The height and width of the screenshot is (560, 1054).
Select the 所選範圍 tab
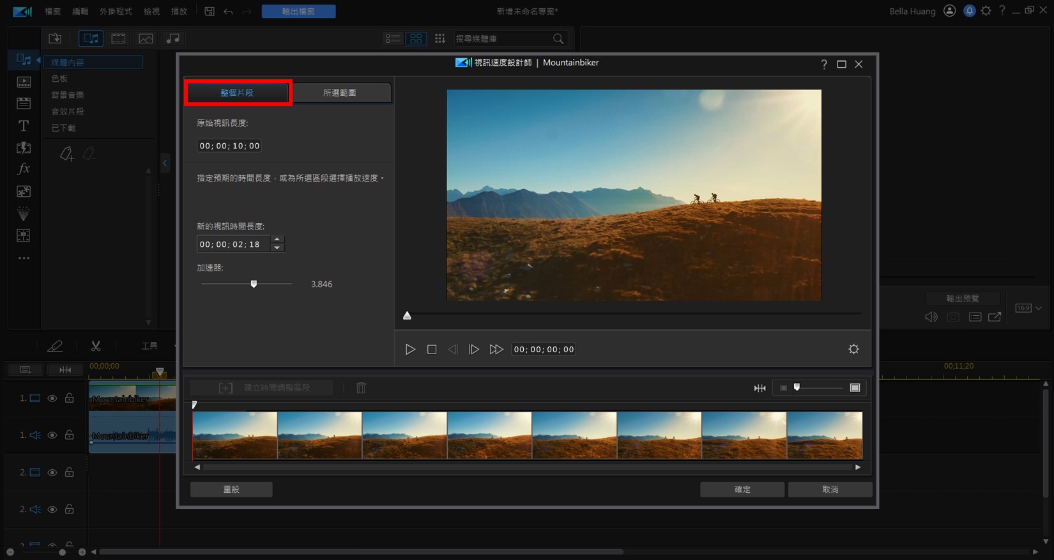[x=339, y=93]
